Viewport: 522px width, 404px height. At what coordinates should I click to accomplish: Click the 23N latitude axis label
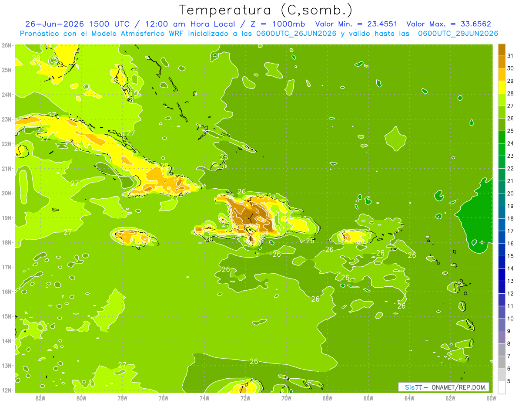tap(7, 119)
